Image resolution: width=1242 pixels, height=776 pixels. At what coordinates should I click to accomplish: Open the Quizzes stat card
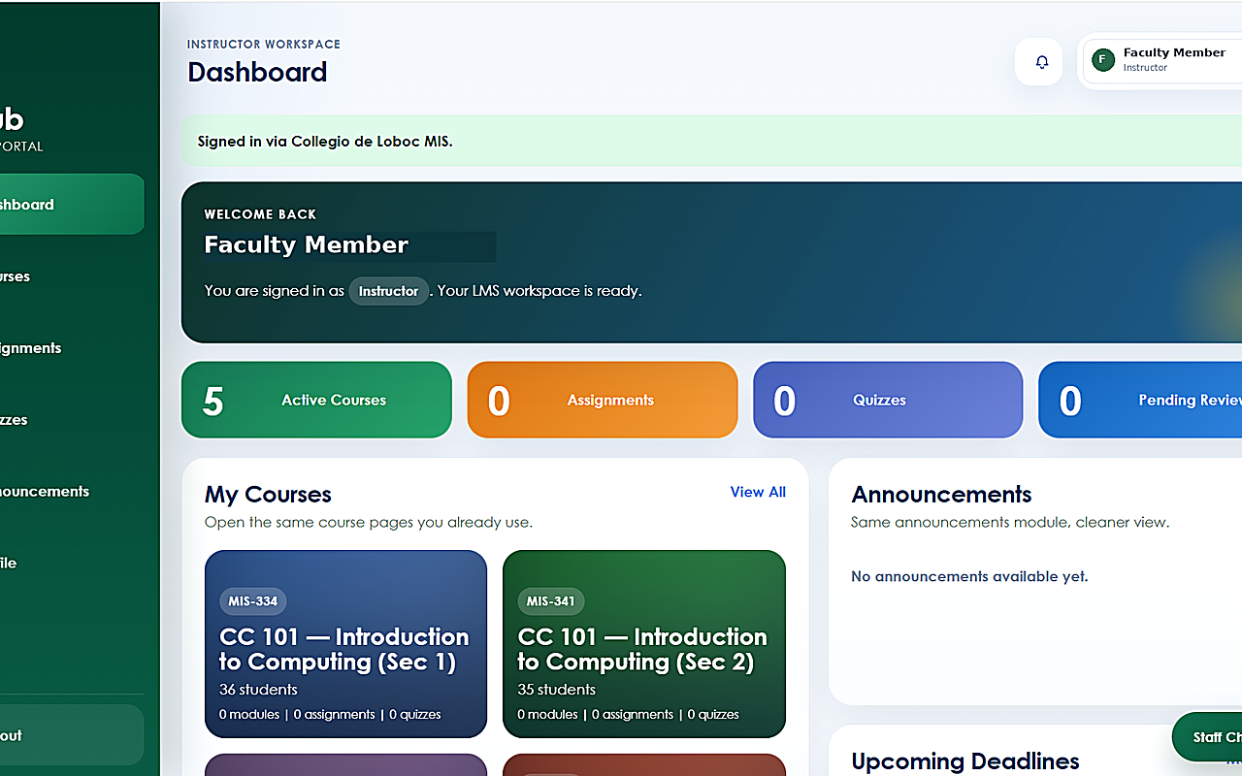pos(888,400)
